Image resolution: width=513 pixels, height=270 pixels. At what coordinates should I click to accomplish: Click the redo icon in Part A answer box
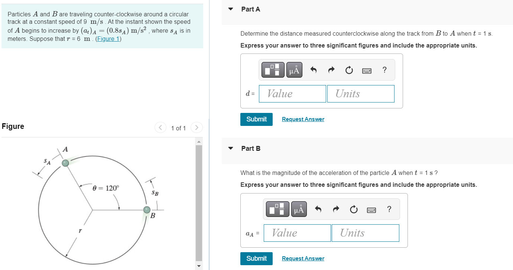(331, 69)
